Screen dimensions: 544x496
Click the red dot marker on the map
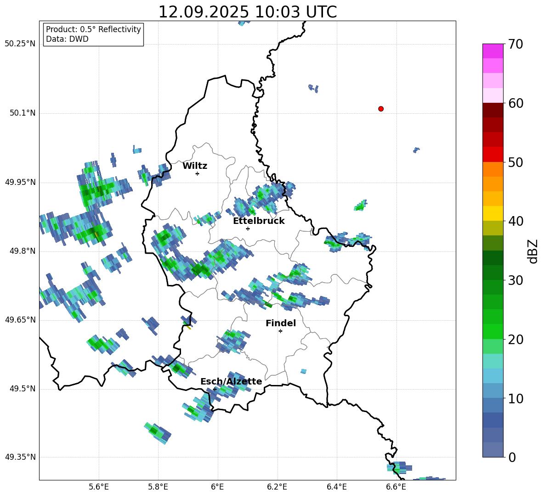(381, 109)
